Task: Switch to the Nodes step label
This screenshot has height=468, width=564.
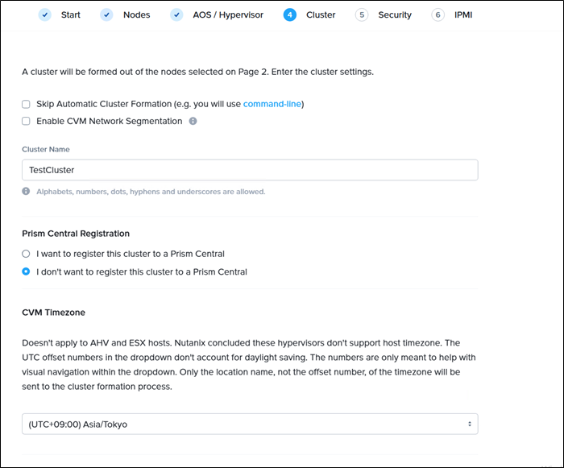Action: click(x=136, y=14)
